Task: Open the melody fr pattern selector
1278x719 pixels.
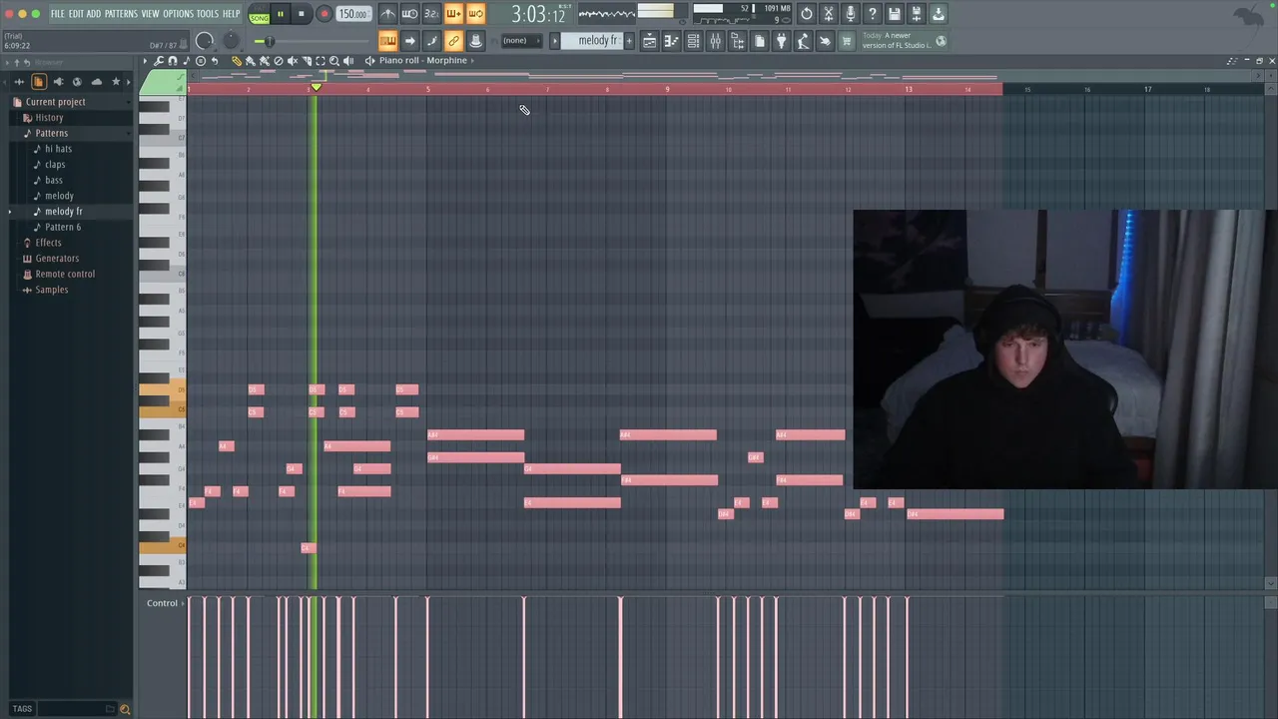Action: pos(591,41)
